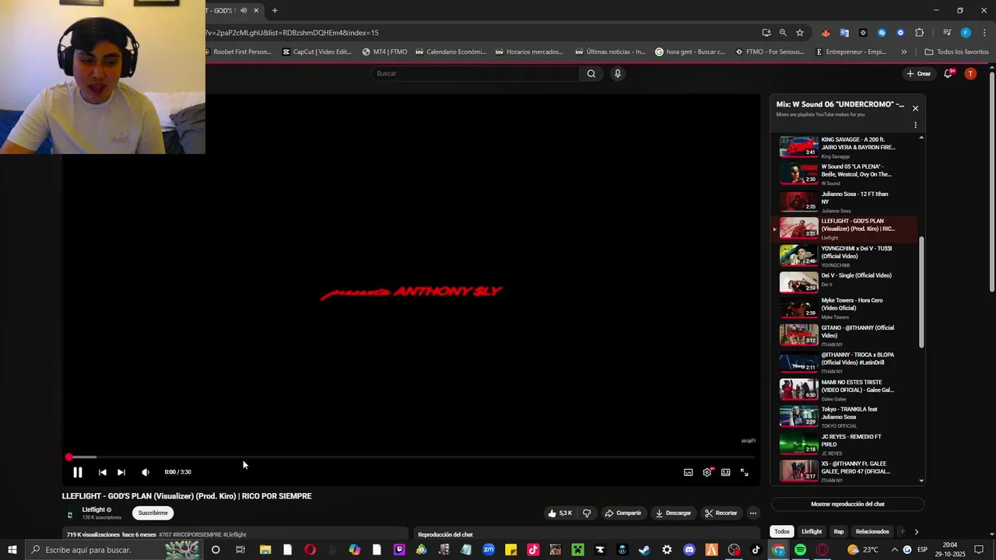The width and height of the screenshot is (996, 560).
Task: Open Shazam extension icon
Action: (882, 33)
